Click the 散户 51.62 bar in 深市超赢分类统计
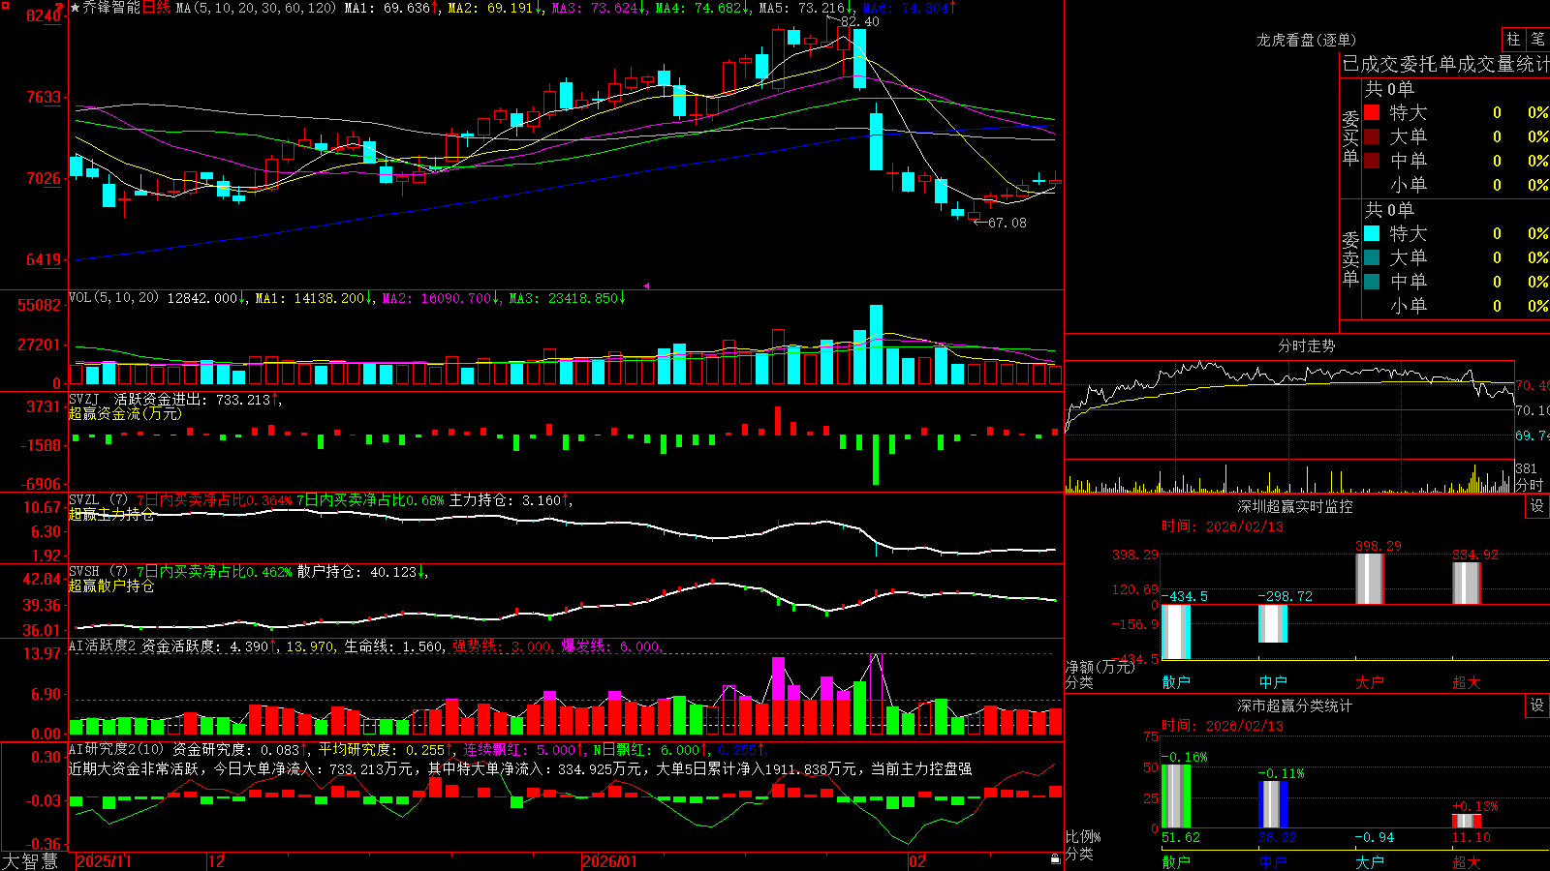This screenshot has width=1550, height=871. click(1176, 796)
